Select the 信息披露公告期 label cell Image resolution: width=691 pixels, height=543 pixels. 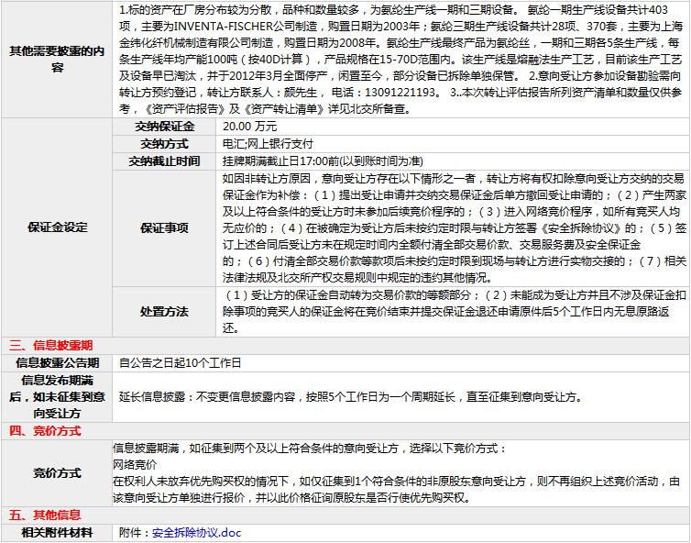[58, 363]
